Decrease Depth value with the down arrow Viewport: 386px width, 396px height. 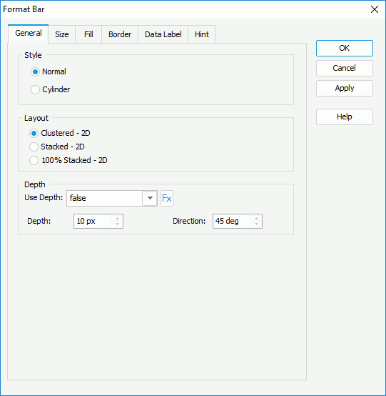pyautogui.click(x=117, y=224)
